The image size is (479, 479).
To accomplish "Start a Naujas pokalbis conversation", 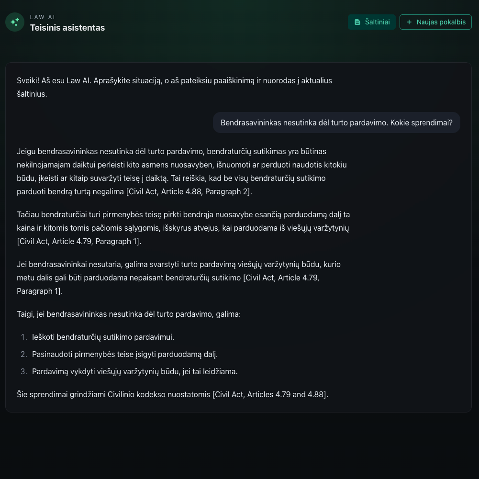I will [x=435, y=22].
